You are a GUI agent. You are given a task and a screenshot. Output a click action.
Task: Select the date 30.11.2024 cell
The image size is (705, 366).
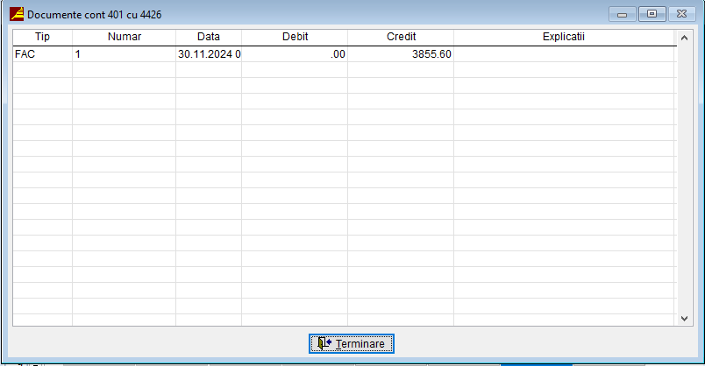pos(208,53)
